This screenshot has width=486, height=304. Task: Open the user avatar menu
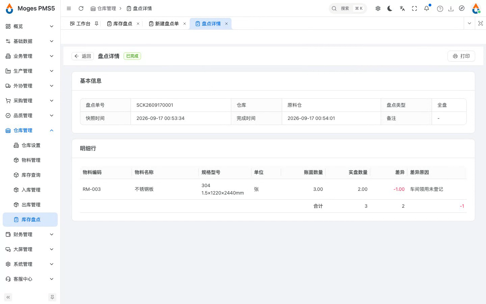476,8
